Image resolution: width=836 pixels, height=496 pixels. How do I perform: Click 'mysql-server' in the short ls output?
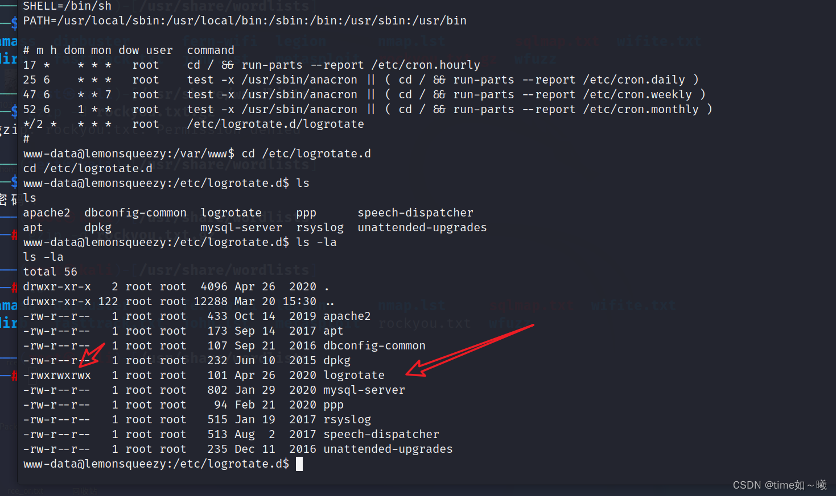pyautogui.click(x=241, y=228)
